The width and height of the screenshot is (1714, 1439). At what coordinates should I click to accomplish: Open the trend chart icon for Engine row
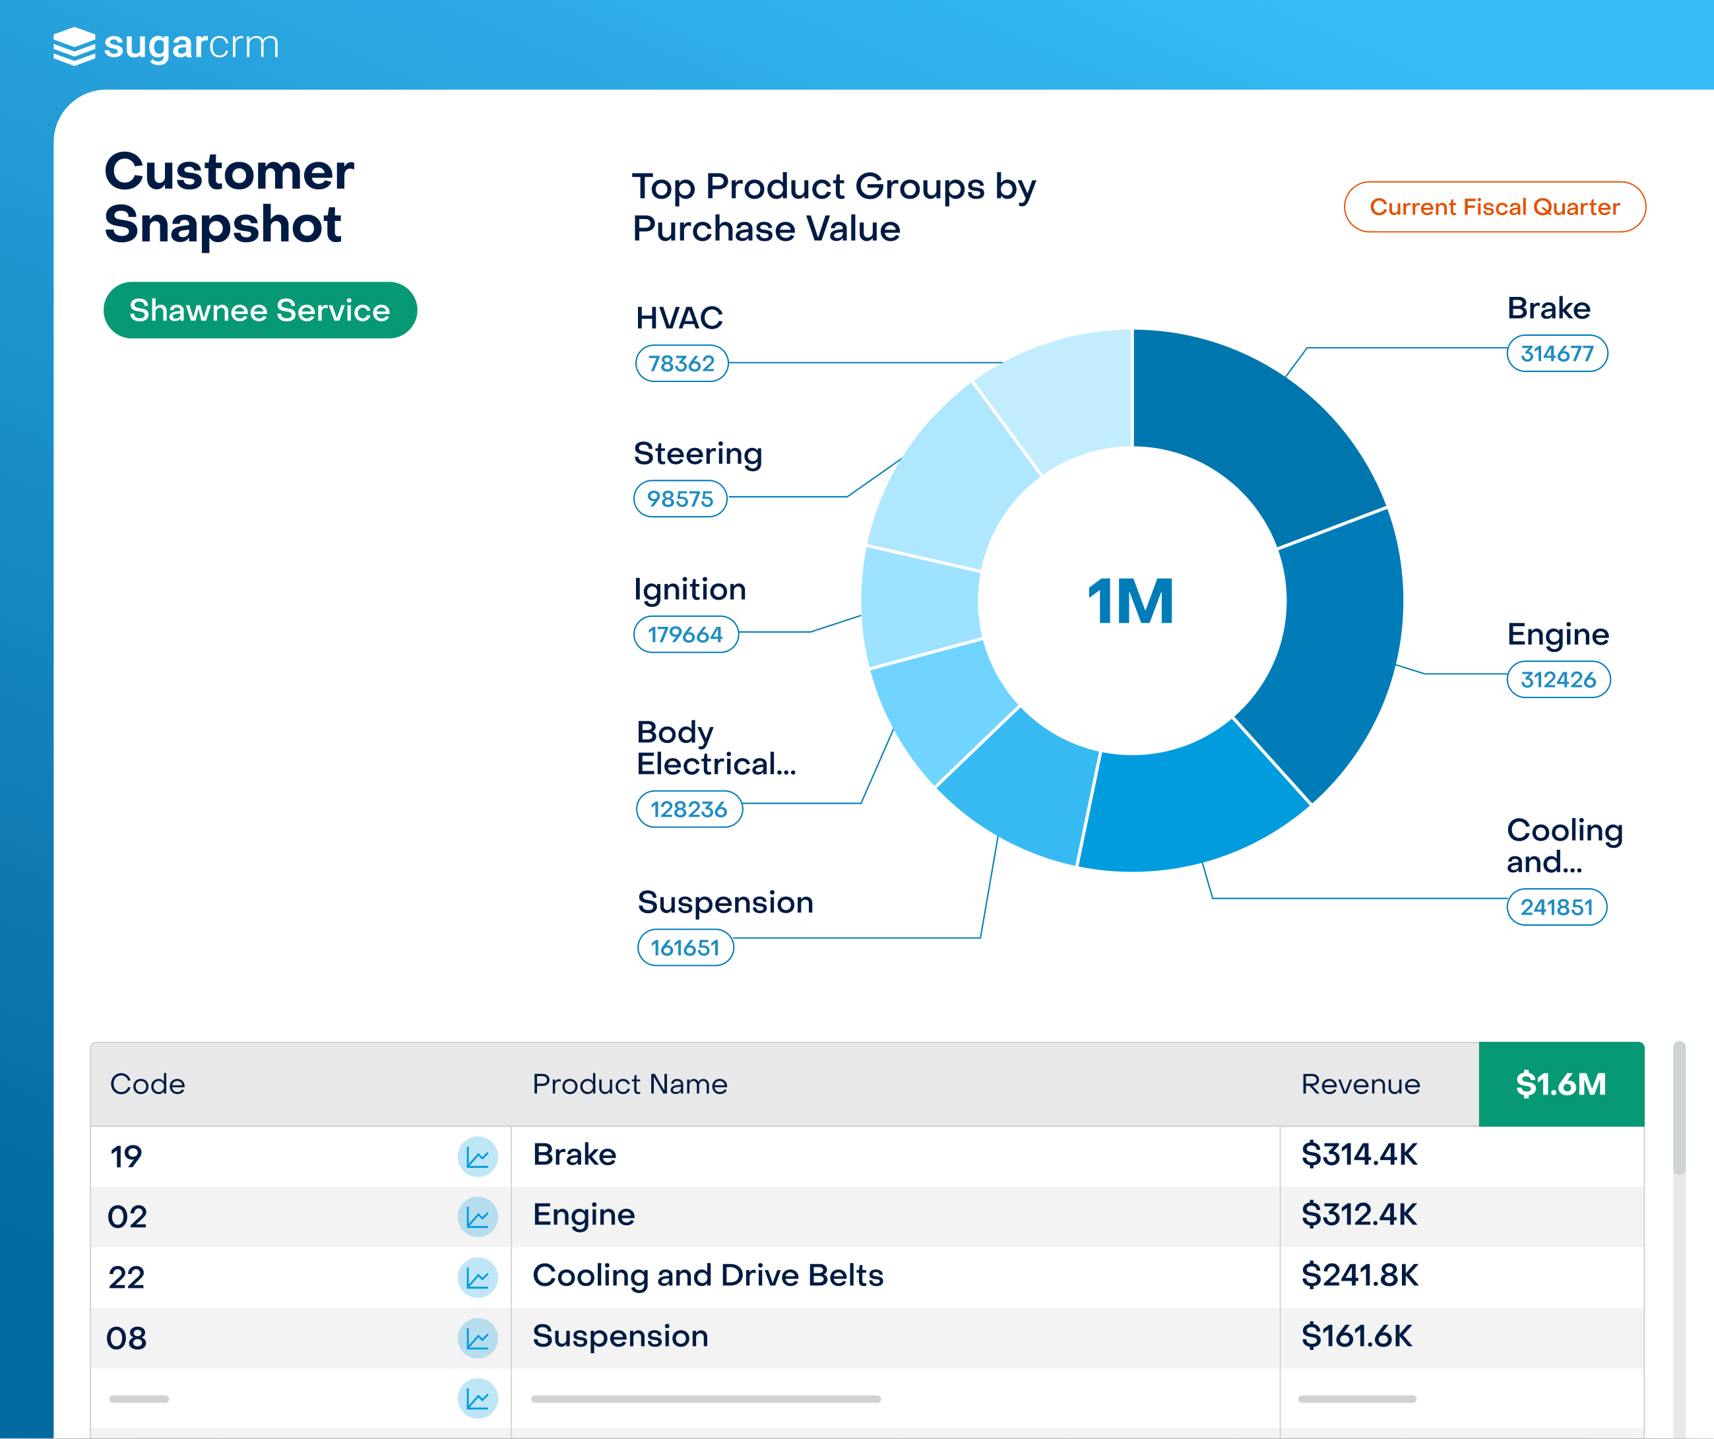pyautogui.click(x=478, y=1217)
